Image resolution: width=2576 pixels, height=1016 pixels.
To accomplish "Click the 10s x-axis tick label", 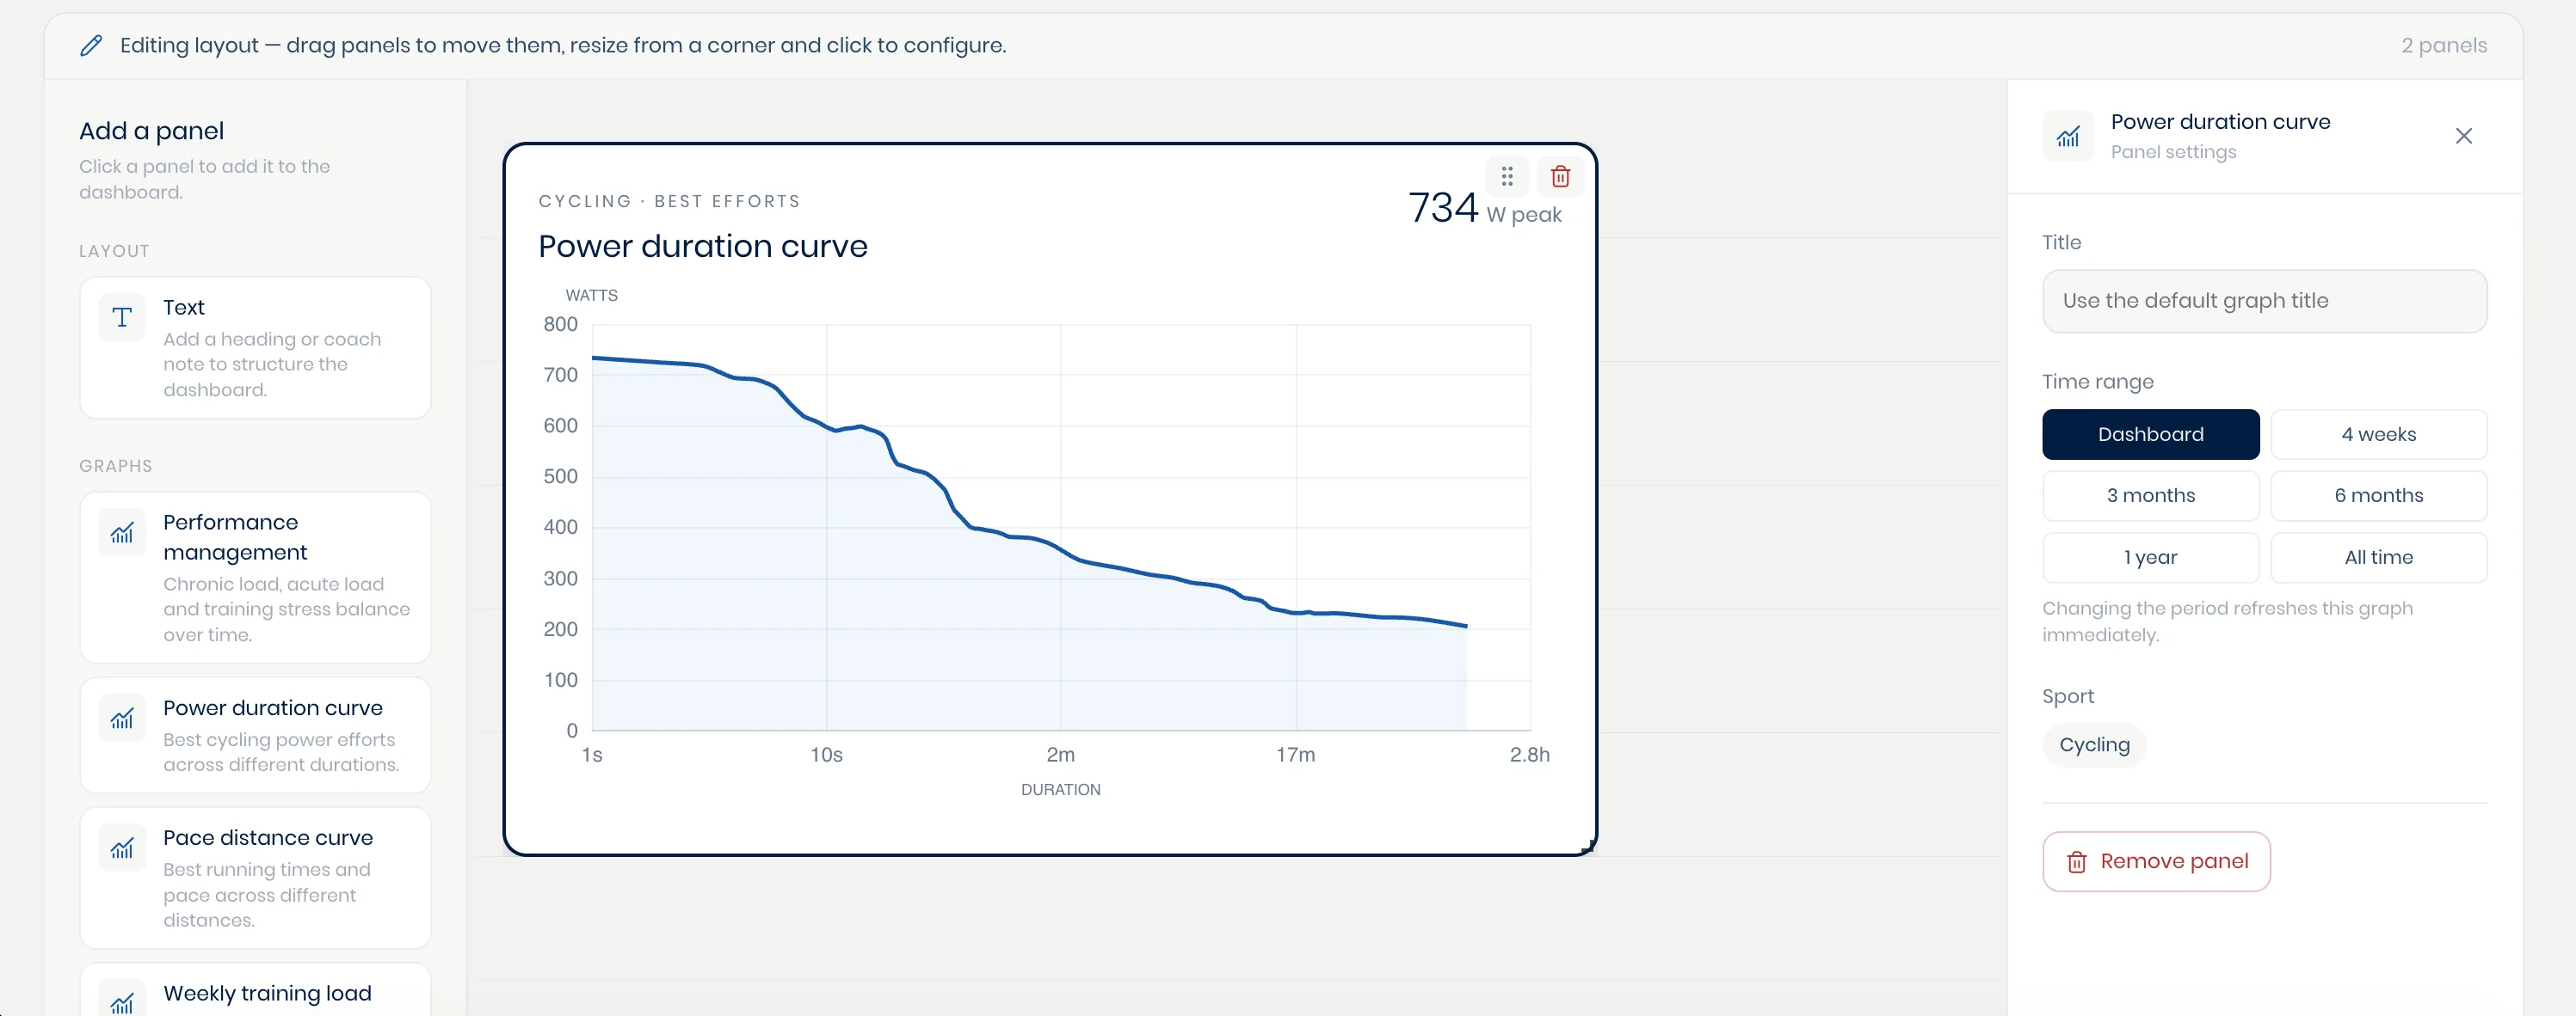I will pos(826,756).
